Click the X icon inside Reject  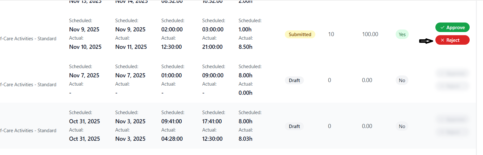442,40
